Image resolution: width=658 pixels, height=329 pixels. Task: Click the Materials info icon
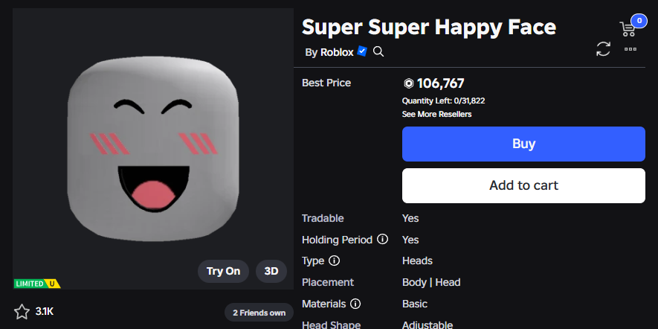pyautogui.click(x=355, y=304)
